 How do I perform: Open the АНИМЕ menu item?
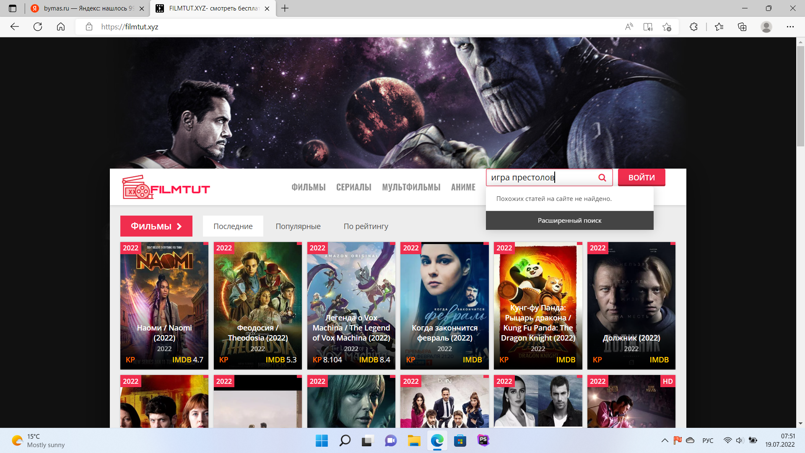tap(463, 187)
